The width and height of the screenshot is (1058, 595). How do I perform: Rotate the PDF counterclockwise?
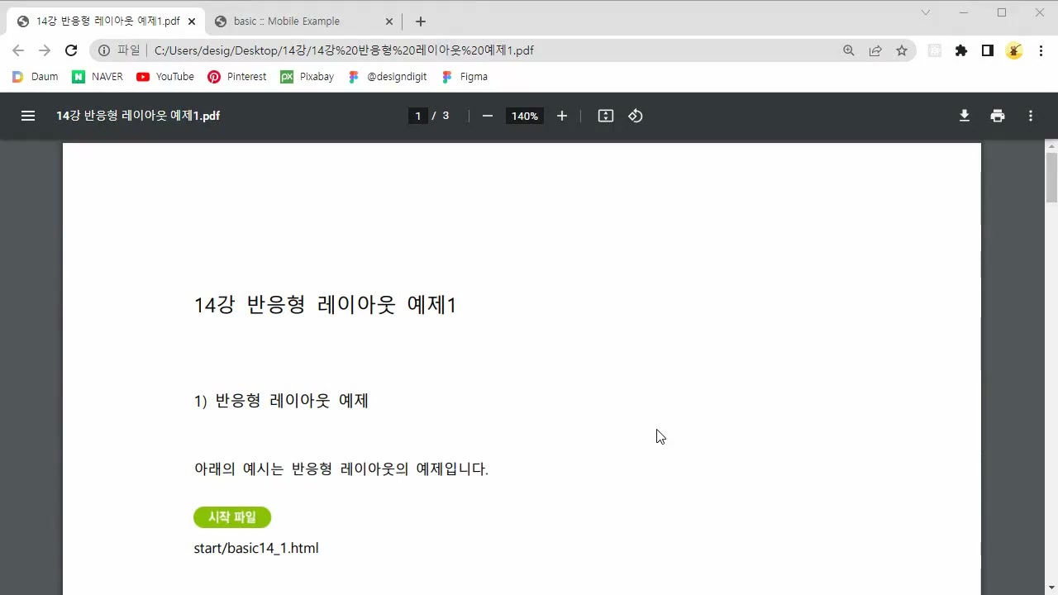pyautogui.click(x=636, y=116)
